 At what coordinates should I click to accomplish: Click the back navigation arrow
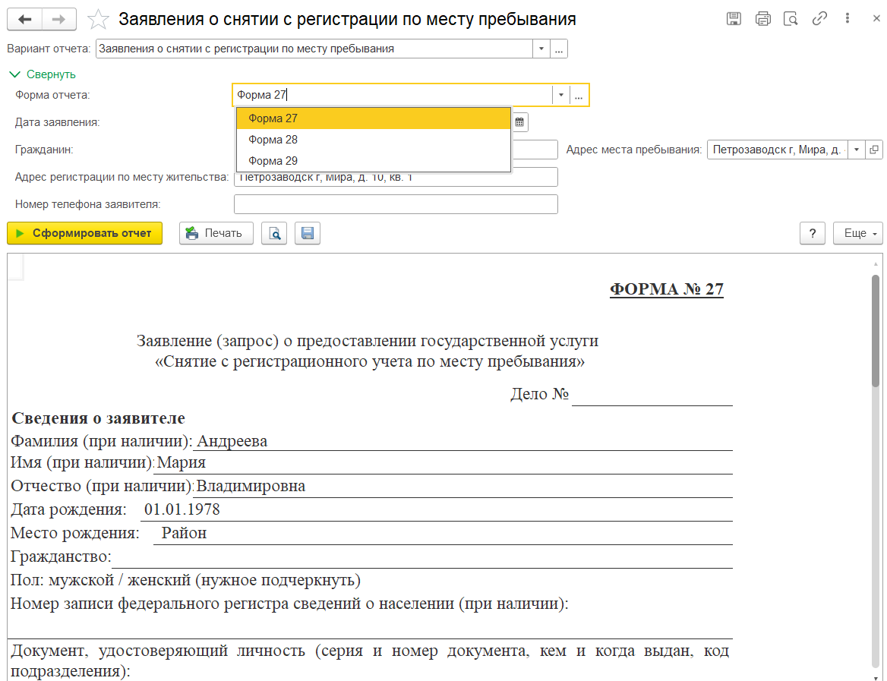(24, 19)
